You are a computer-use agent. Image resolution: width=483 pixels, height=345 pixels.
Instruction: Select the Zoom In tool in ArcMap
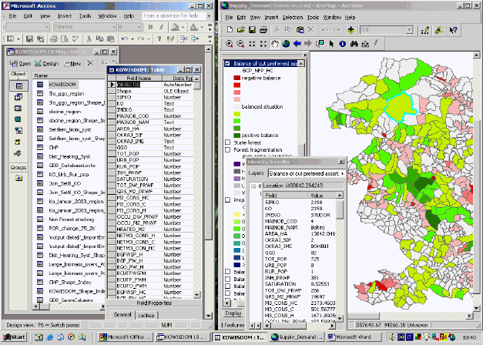[230, 43]
